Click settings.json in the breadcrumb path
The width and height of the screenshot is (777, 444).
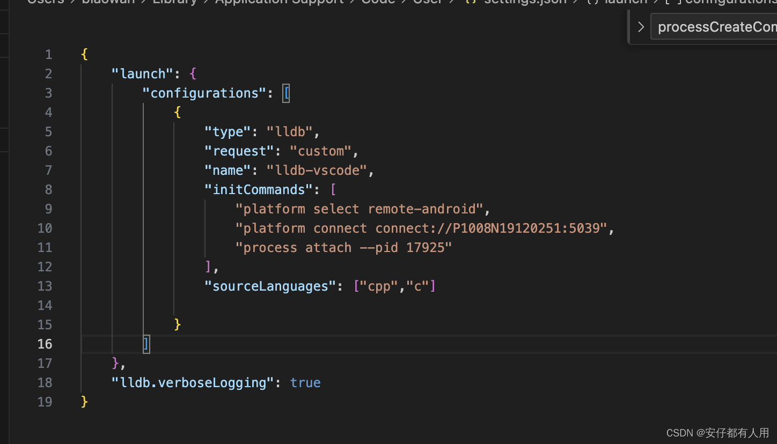pos(525,2)
